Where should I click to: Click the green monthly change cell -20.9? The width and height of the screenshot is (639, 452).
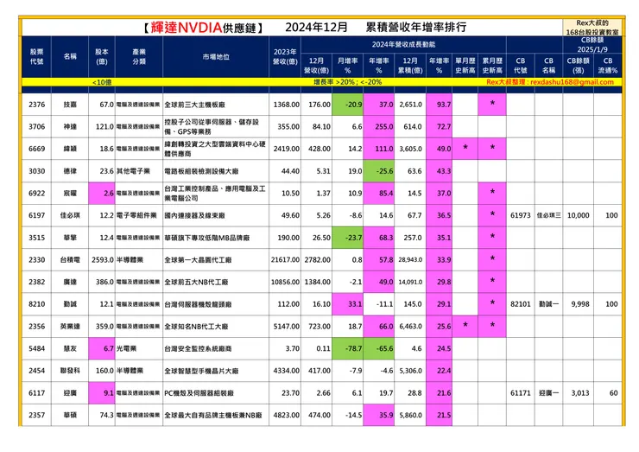click(x=348, y=105)
